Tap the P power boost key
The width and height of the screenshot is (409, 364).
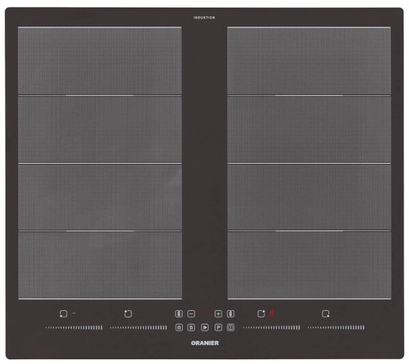pos(218,327)
